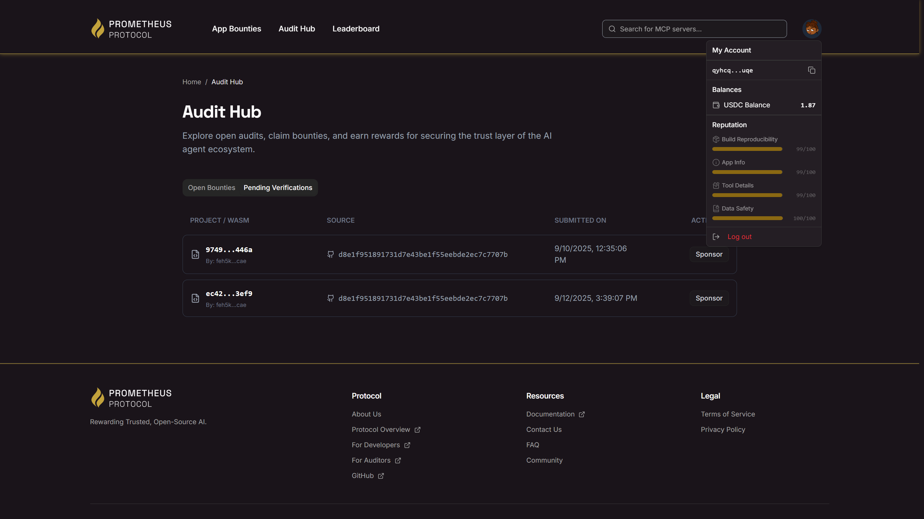Open the App Bounties menu item
Viewport: 924px width, 519px height.
(236, 29)
